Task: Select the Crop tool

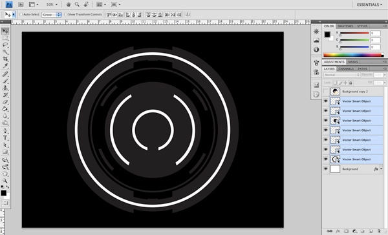Action: tap(5, 59)
